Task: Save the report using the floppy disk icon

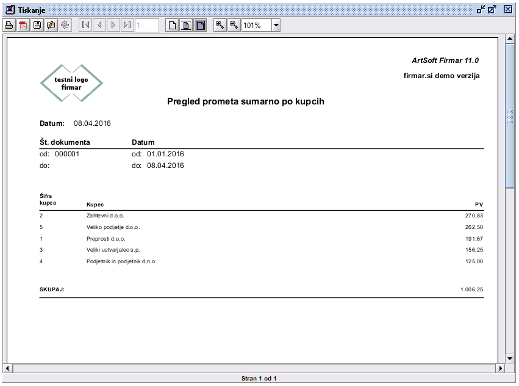Action: point(37,25)
